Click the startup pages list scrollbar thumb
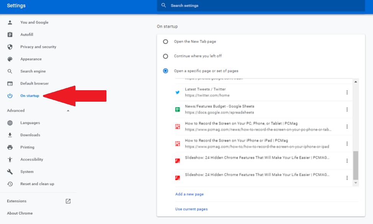 click(x=356, y=165)
